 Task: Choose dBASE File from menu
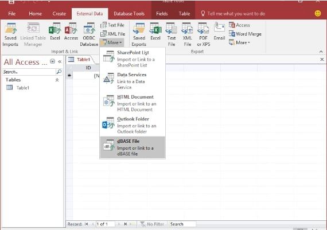[x=133, y=147]
